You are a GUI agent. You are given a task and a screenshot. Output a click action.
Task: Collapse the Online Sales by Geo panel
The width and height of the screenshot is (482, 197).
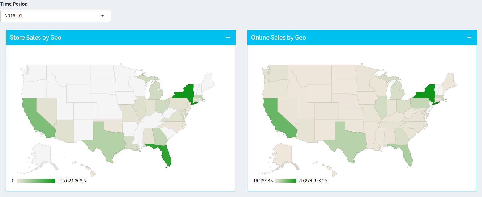click(x=469, y=37)
